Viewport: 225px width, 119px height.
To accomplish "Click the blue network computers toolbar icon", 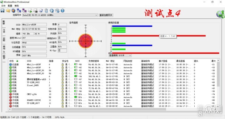I will click(x=19, y=11).
